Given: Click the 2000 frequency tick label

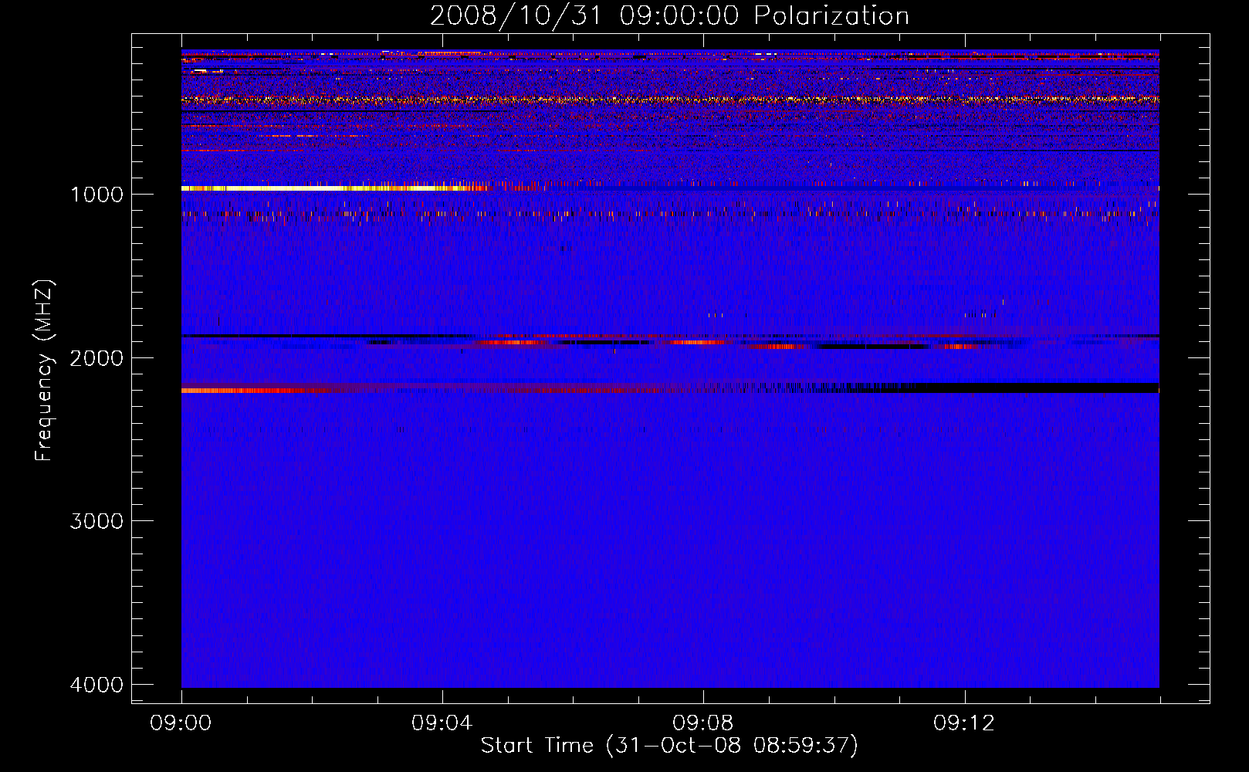Looking at the screenshot, I should point(96,357).
